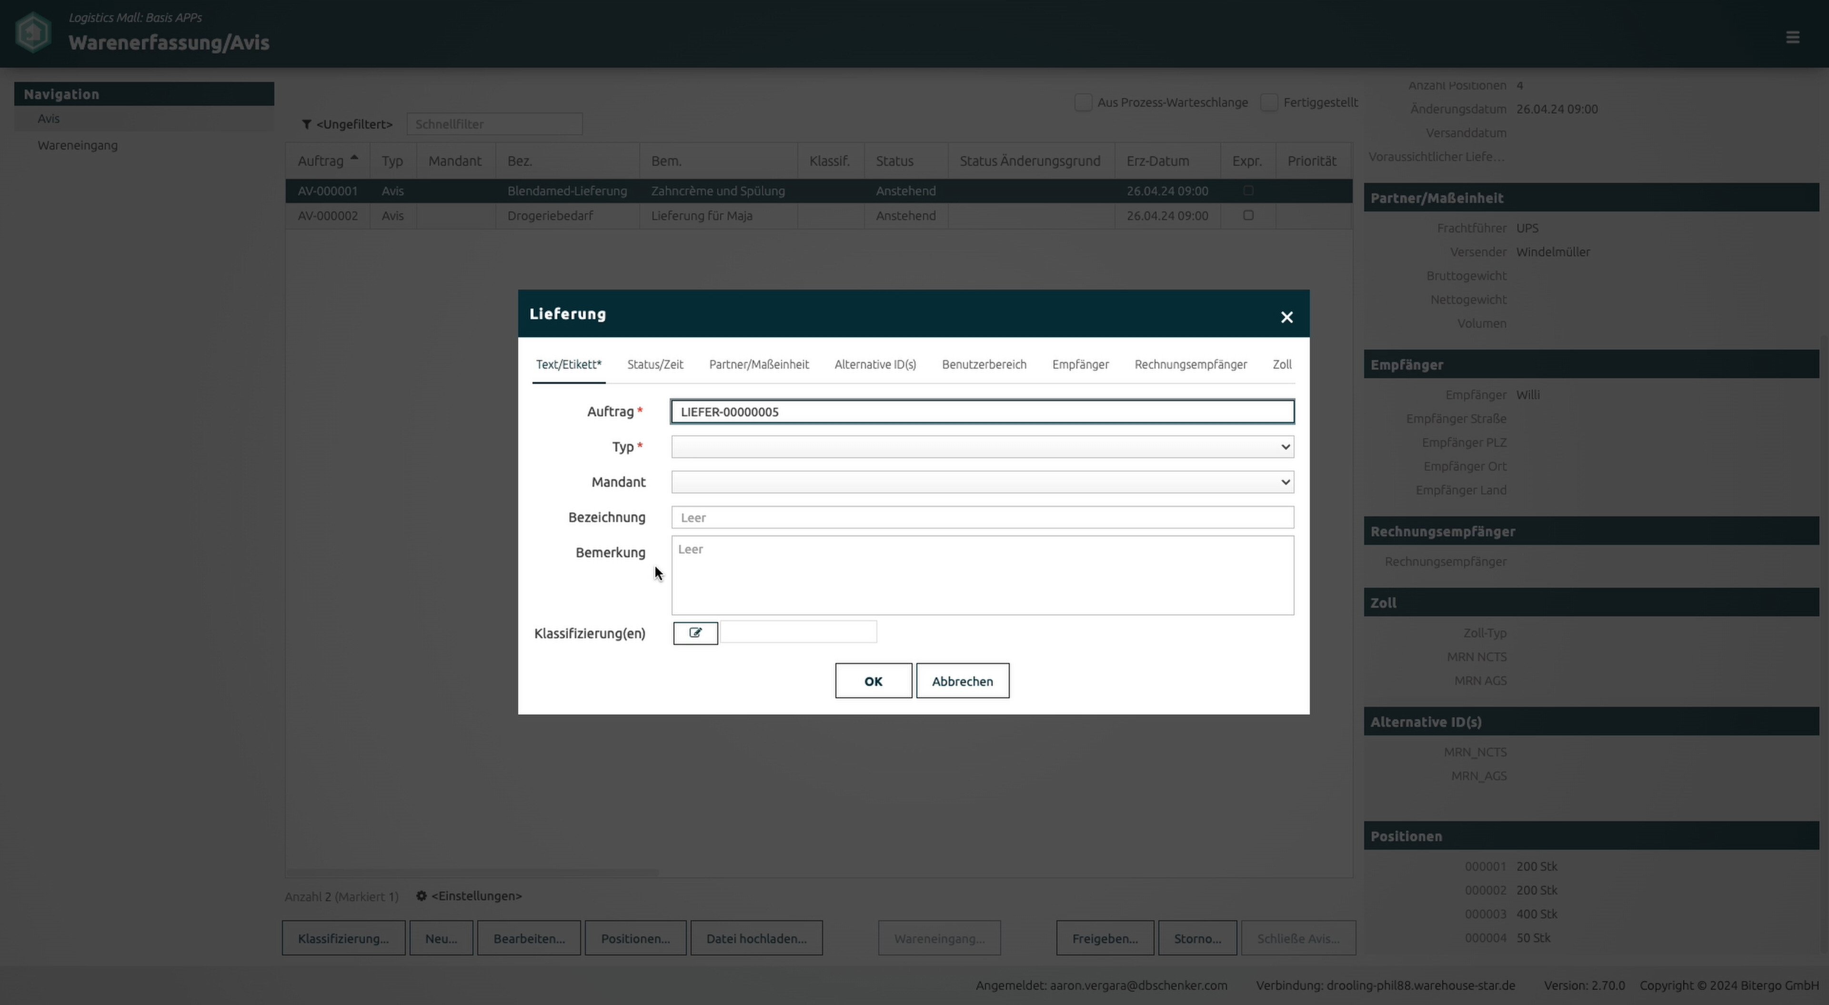Focus the Klassifizierung(en) text field

799,632
